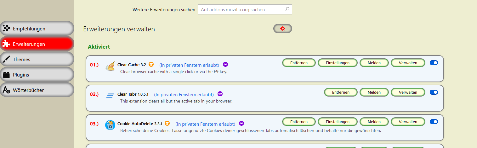Viewport: 477px width, 148px height.
Task: Open Einstellungen for Cookie AutoDelete
Action: coord(338,122)
